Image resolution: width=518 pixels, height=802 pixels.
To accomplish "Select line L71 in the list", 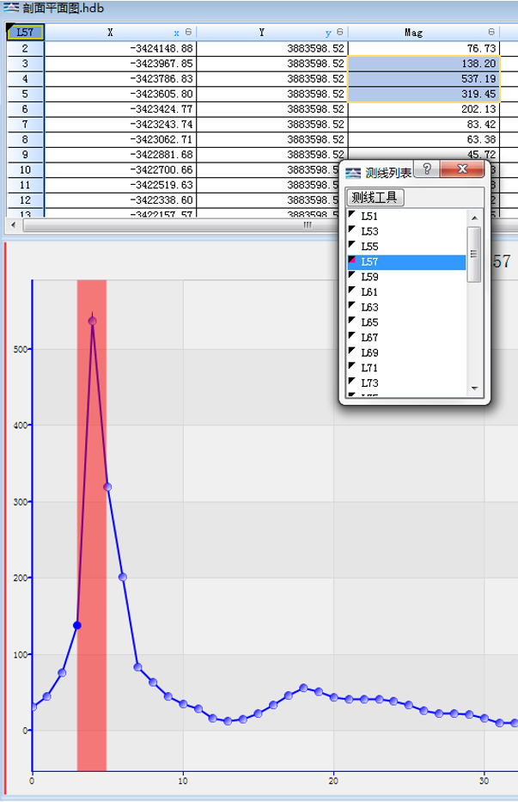I will (406, 368).
